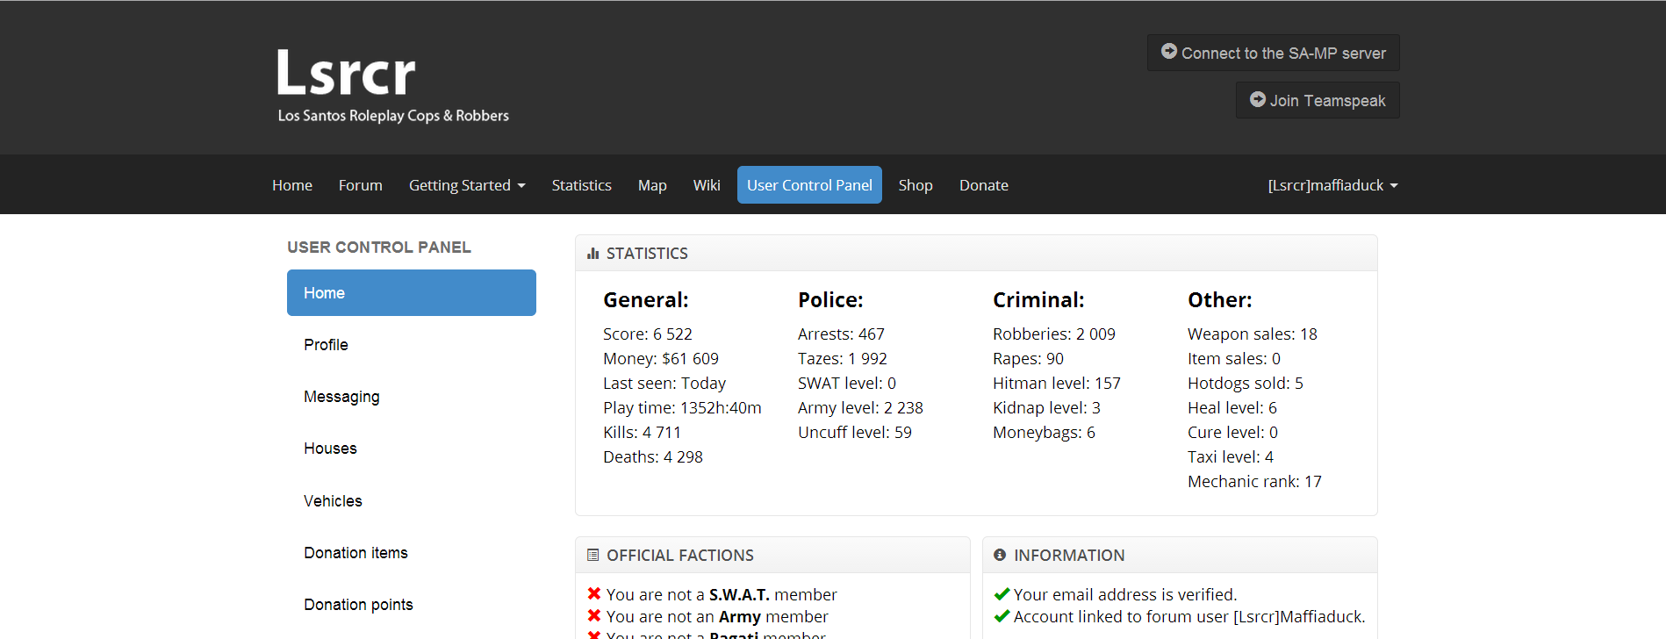
Task: Click the General: statistics heading
Action: coord(646,300)
